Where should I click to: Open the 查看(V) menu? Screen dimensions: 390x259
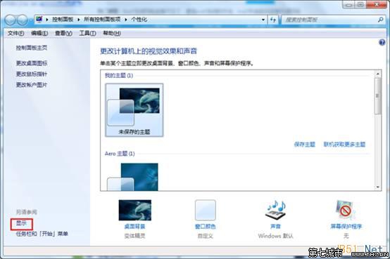tap(63, 33)
